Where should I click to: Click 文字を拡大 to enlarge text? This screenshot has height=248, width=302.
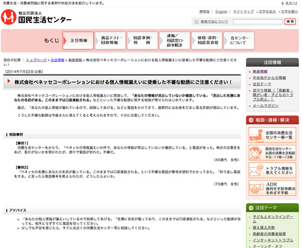click(267, 12)
